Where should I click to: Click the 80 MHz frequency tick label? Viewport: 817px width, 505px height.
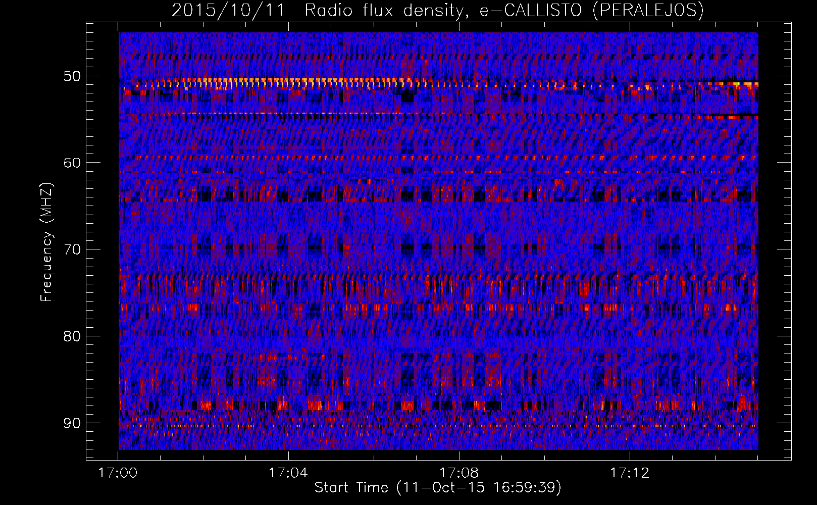click(72, 336)
